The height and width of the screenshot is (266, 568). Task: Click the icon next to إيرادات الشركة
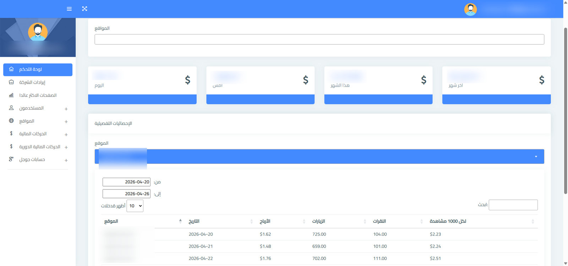[11, 82]
